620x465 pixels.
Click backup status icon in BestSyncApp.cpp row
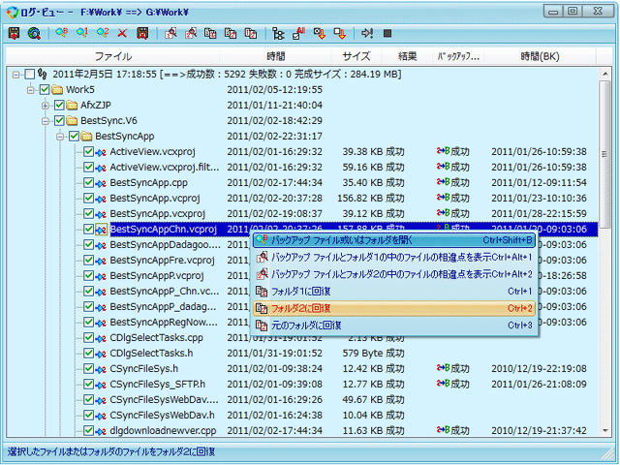tap(444, 182)
